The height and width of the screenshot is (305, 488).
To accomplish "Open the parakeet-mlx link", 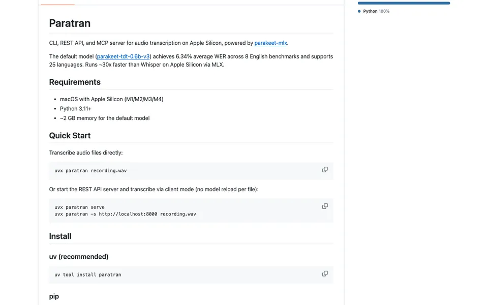I will click(270, 43).
